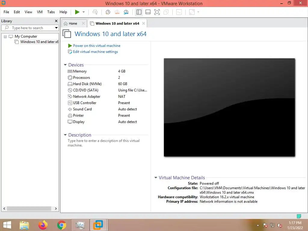This screenshot has width=308, height=231.
Task: Open the Tabs menu
Action: (x=51, y=12)
